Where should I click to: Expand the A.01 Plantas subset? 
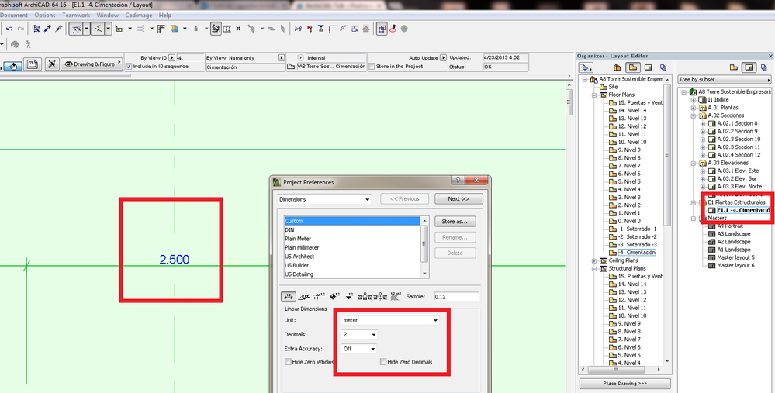pos(694,108)
